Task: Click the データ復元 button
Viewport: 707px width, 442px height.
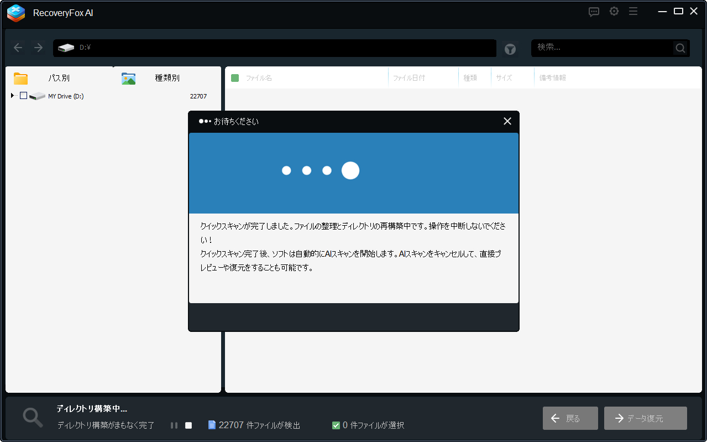Action: (x=645, y=418)
